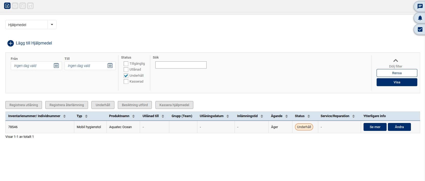Click the printer icon in top toolbar
The width and height of the screenshot is (425, 181).
pyautogui.click(x=15, y=6)
